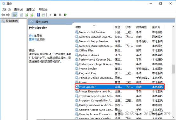The image size is (176, 120).
Task: Select the Power service row
Action: pos(119,82)
